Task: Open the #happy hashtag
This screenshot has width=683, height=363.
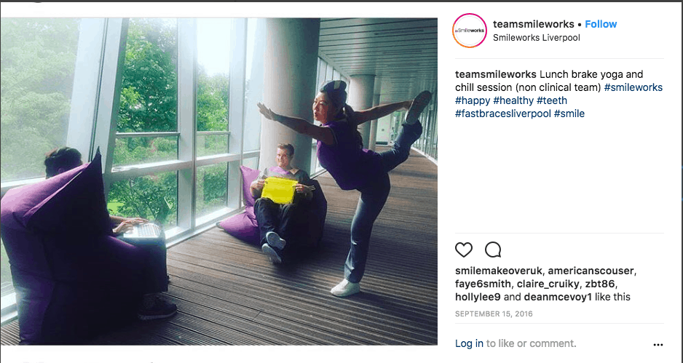Action: click(473, 100)
